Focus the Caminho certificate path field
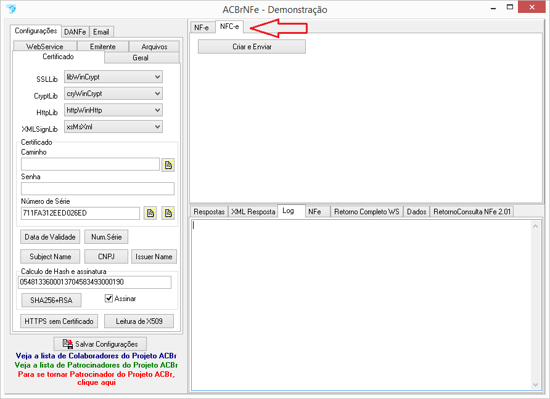 (x=90, y=164)
